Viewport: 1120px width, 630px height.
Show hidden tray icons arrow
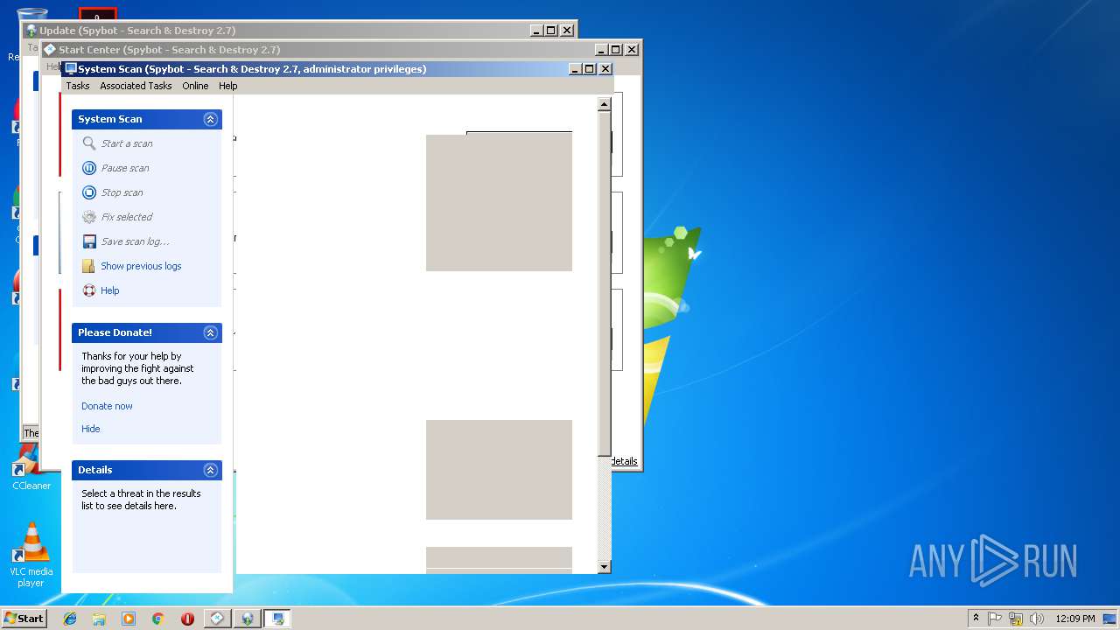(x=976, y=618)
